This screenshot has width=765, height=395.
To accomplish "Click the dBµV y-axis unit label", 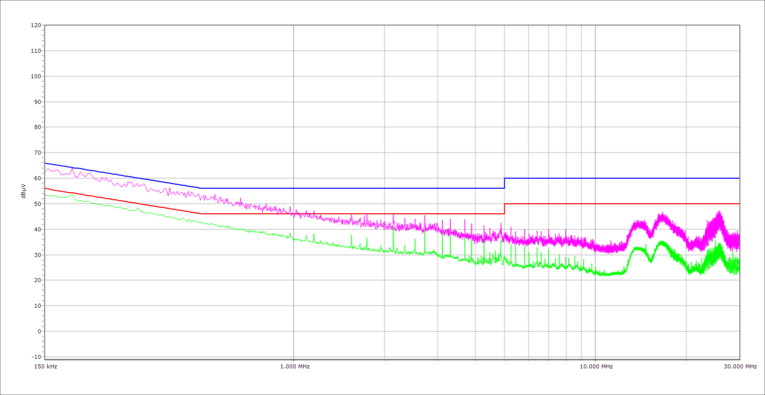I will (24, 191).
